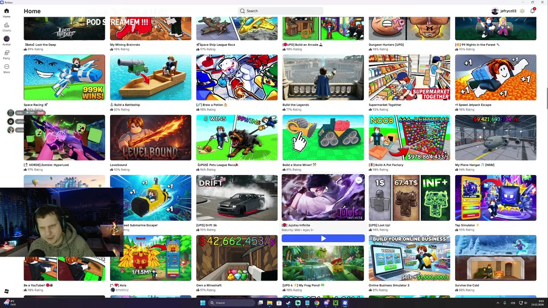
Task: Open Task View on the taskbar
Action: 260,303
